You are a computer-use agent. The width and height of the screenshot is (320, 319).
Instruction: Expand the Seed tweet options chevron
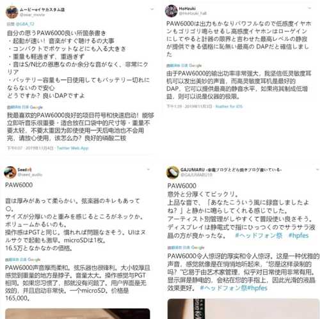click(148, 169)
